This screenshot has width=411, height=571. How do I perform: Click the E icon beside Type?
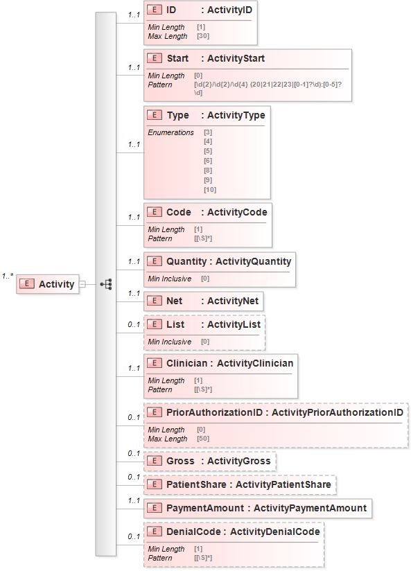[155, 115]
